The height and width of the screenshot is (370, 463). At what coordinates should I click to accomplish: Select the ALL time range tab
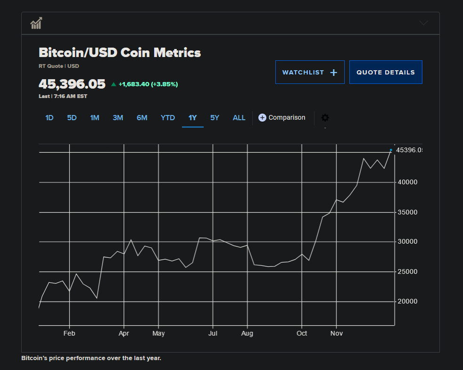point(239,118)
